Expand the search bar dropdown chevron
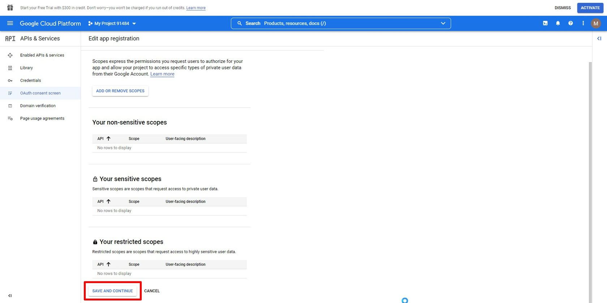607x303 pixels. pyautogui.click(x=443, y=23)
